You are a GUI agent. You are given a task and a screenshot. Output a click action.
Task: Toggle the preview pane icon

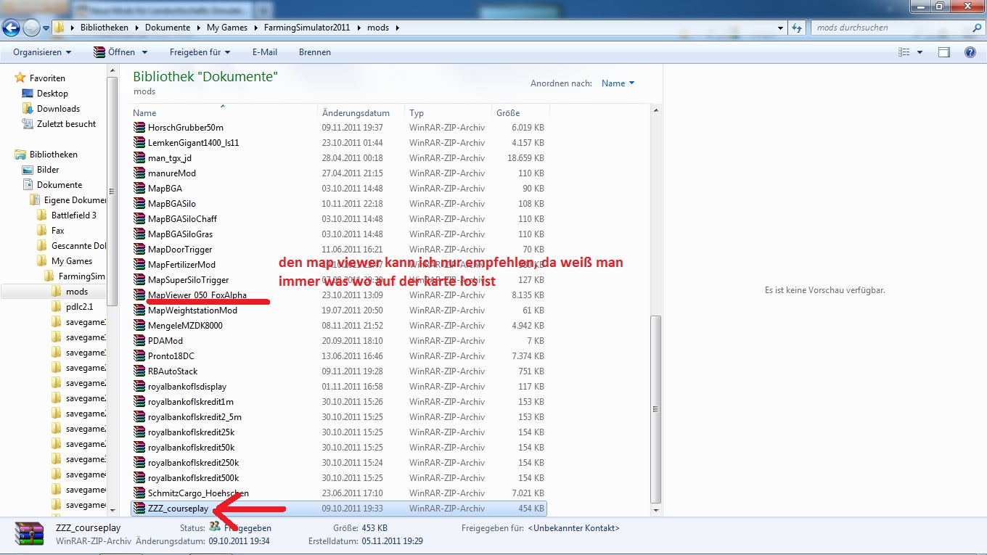[x=944, y=52]
